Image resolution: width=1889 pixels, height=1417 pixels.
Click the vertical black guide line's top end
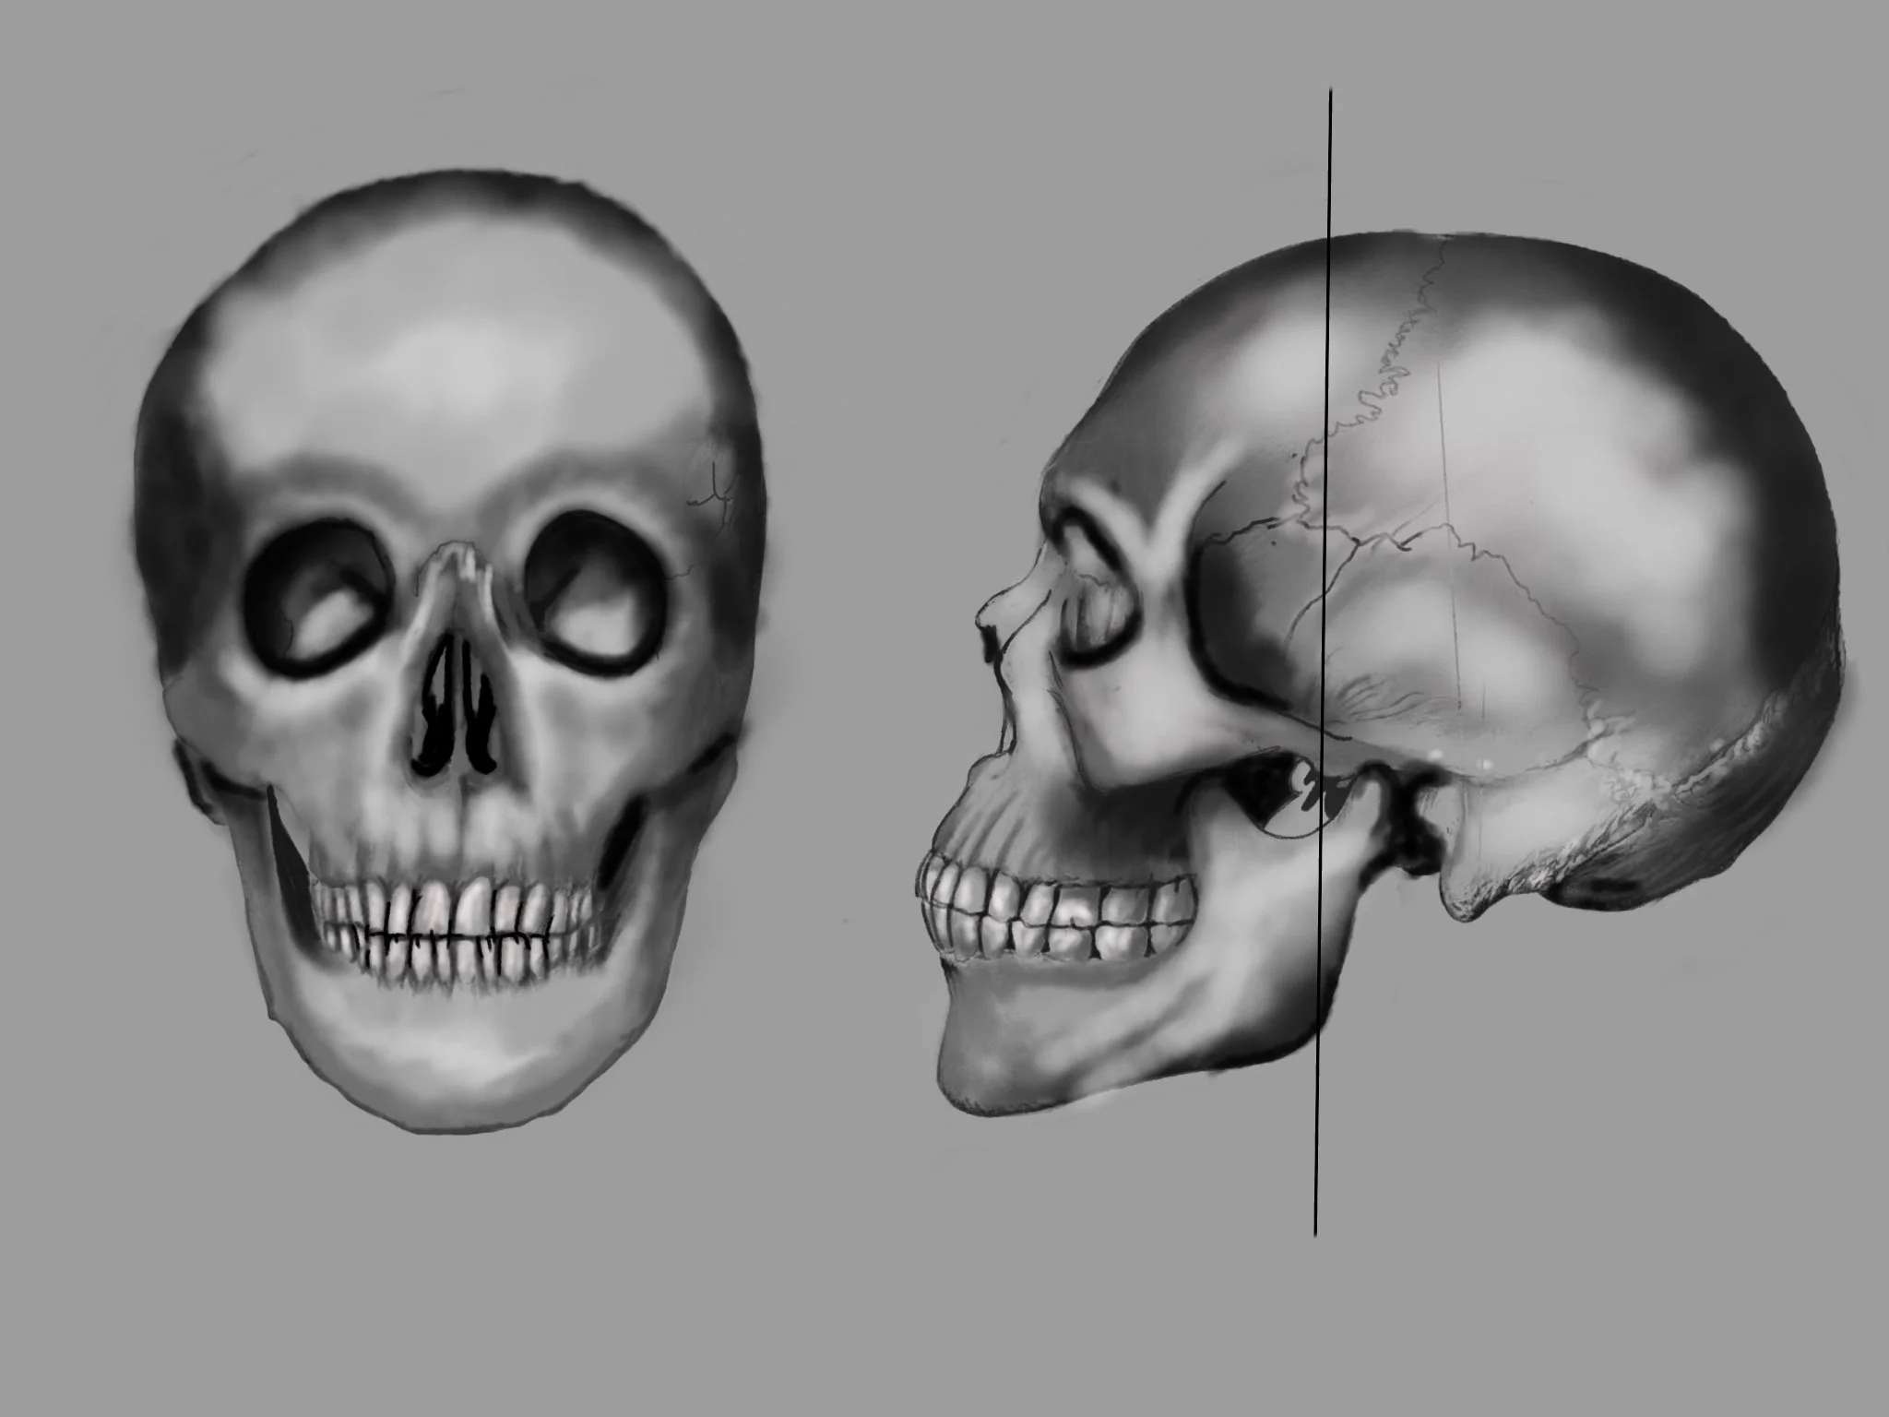click(x=1329, y=92)
